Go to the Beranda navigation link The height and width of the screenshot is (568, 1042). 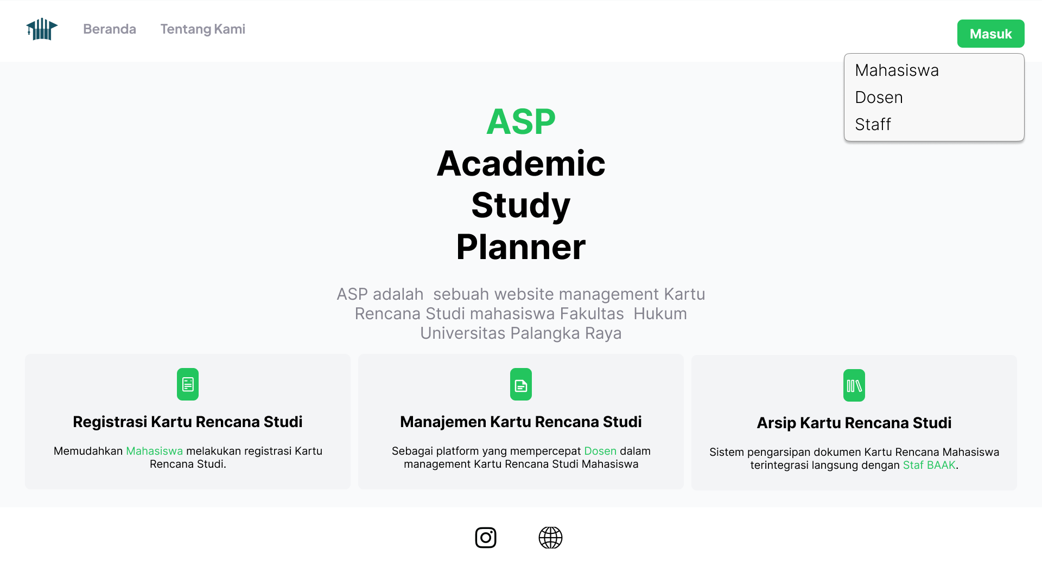coord(110,29)
